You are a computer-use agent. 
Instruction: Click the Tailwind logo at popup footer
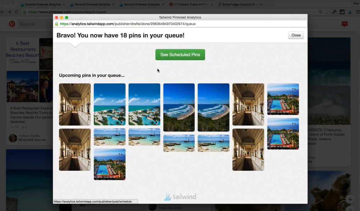180,197
